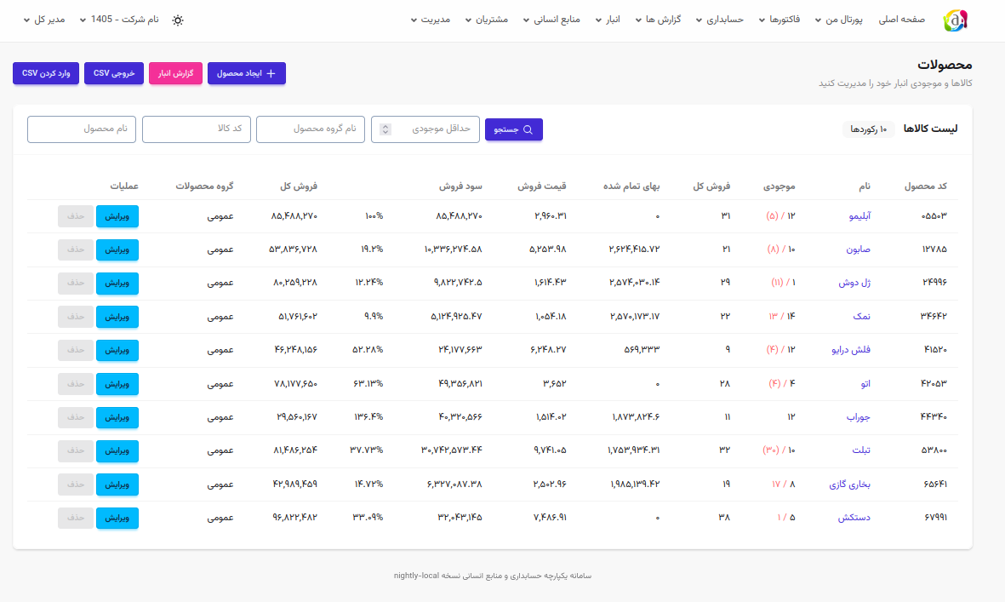Open the app logo home icon
1005x602 pixels.
[x=955, y=20]
